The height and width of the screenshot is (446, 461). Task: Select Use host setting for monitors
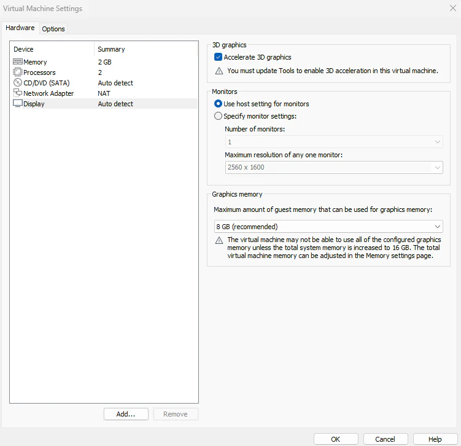[x=218, y=104]
